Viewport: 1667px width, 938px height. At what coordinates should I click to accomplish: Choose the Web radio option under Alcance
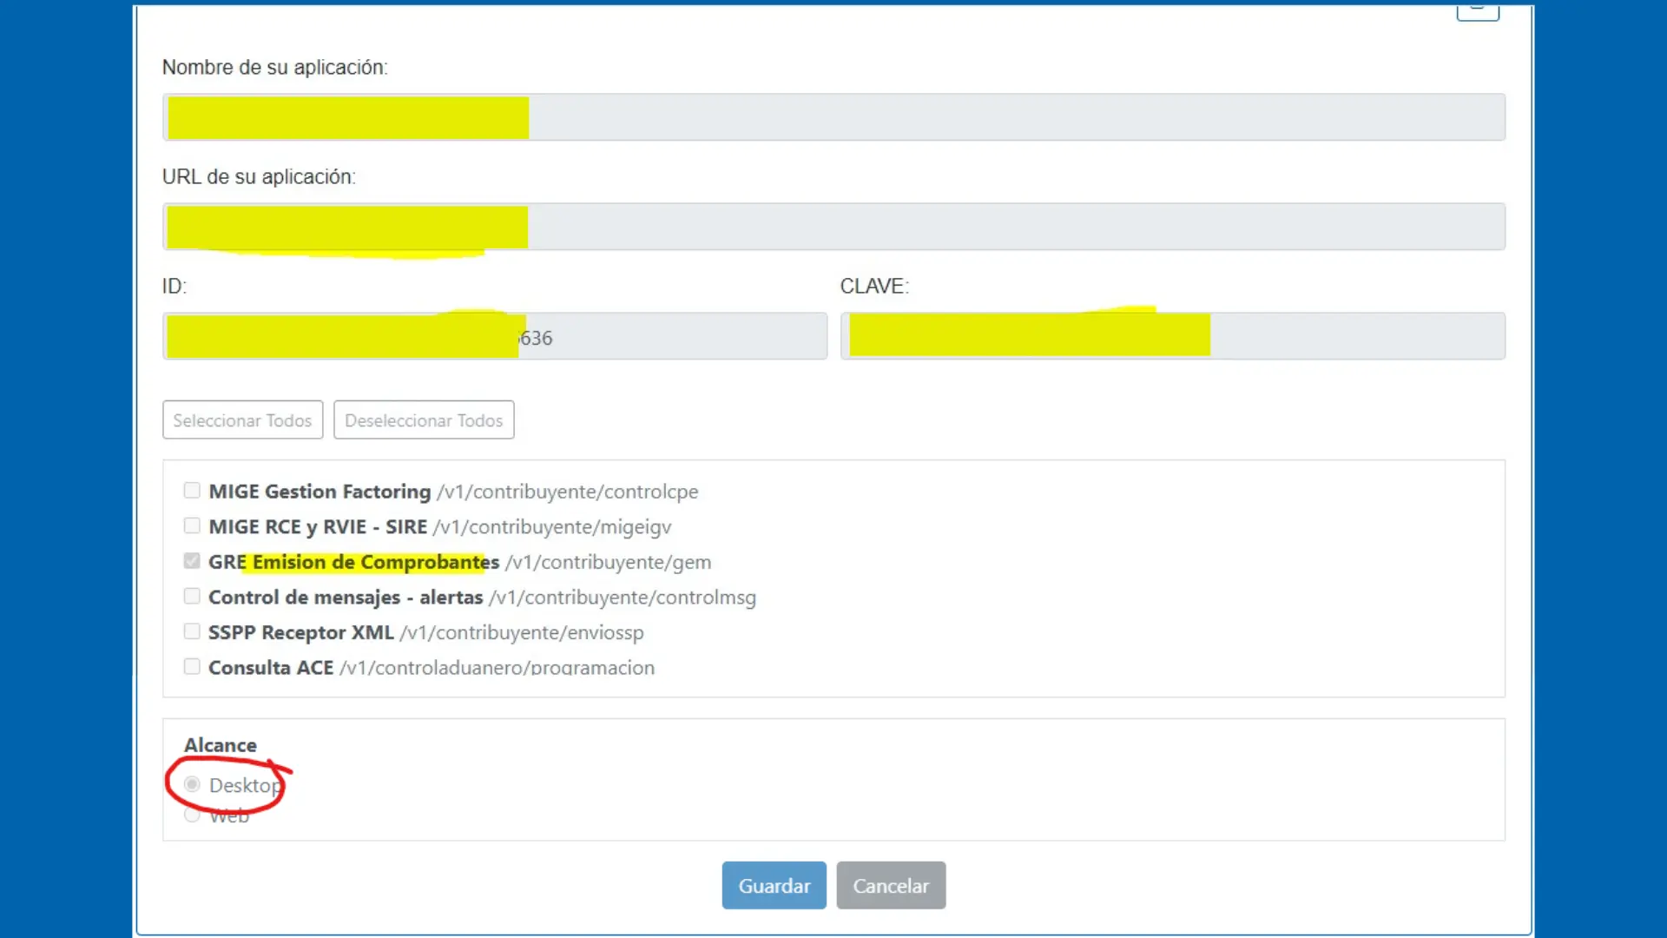click(x=192, y=816)
